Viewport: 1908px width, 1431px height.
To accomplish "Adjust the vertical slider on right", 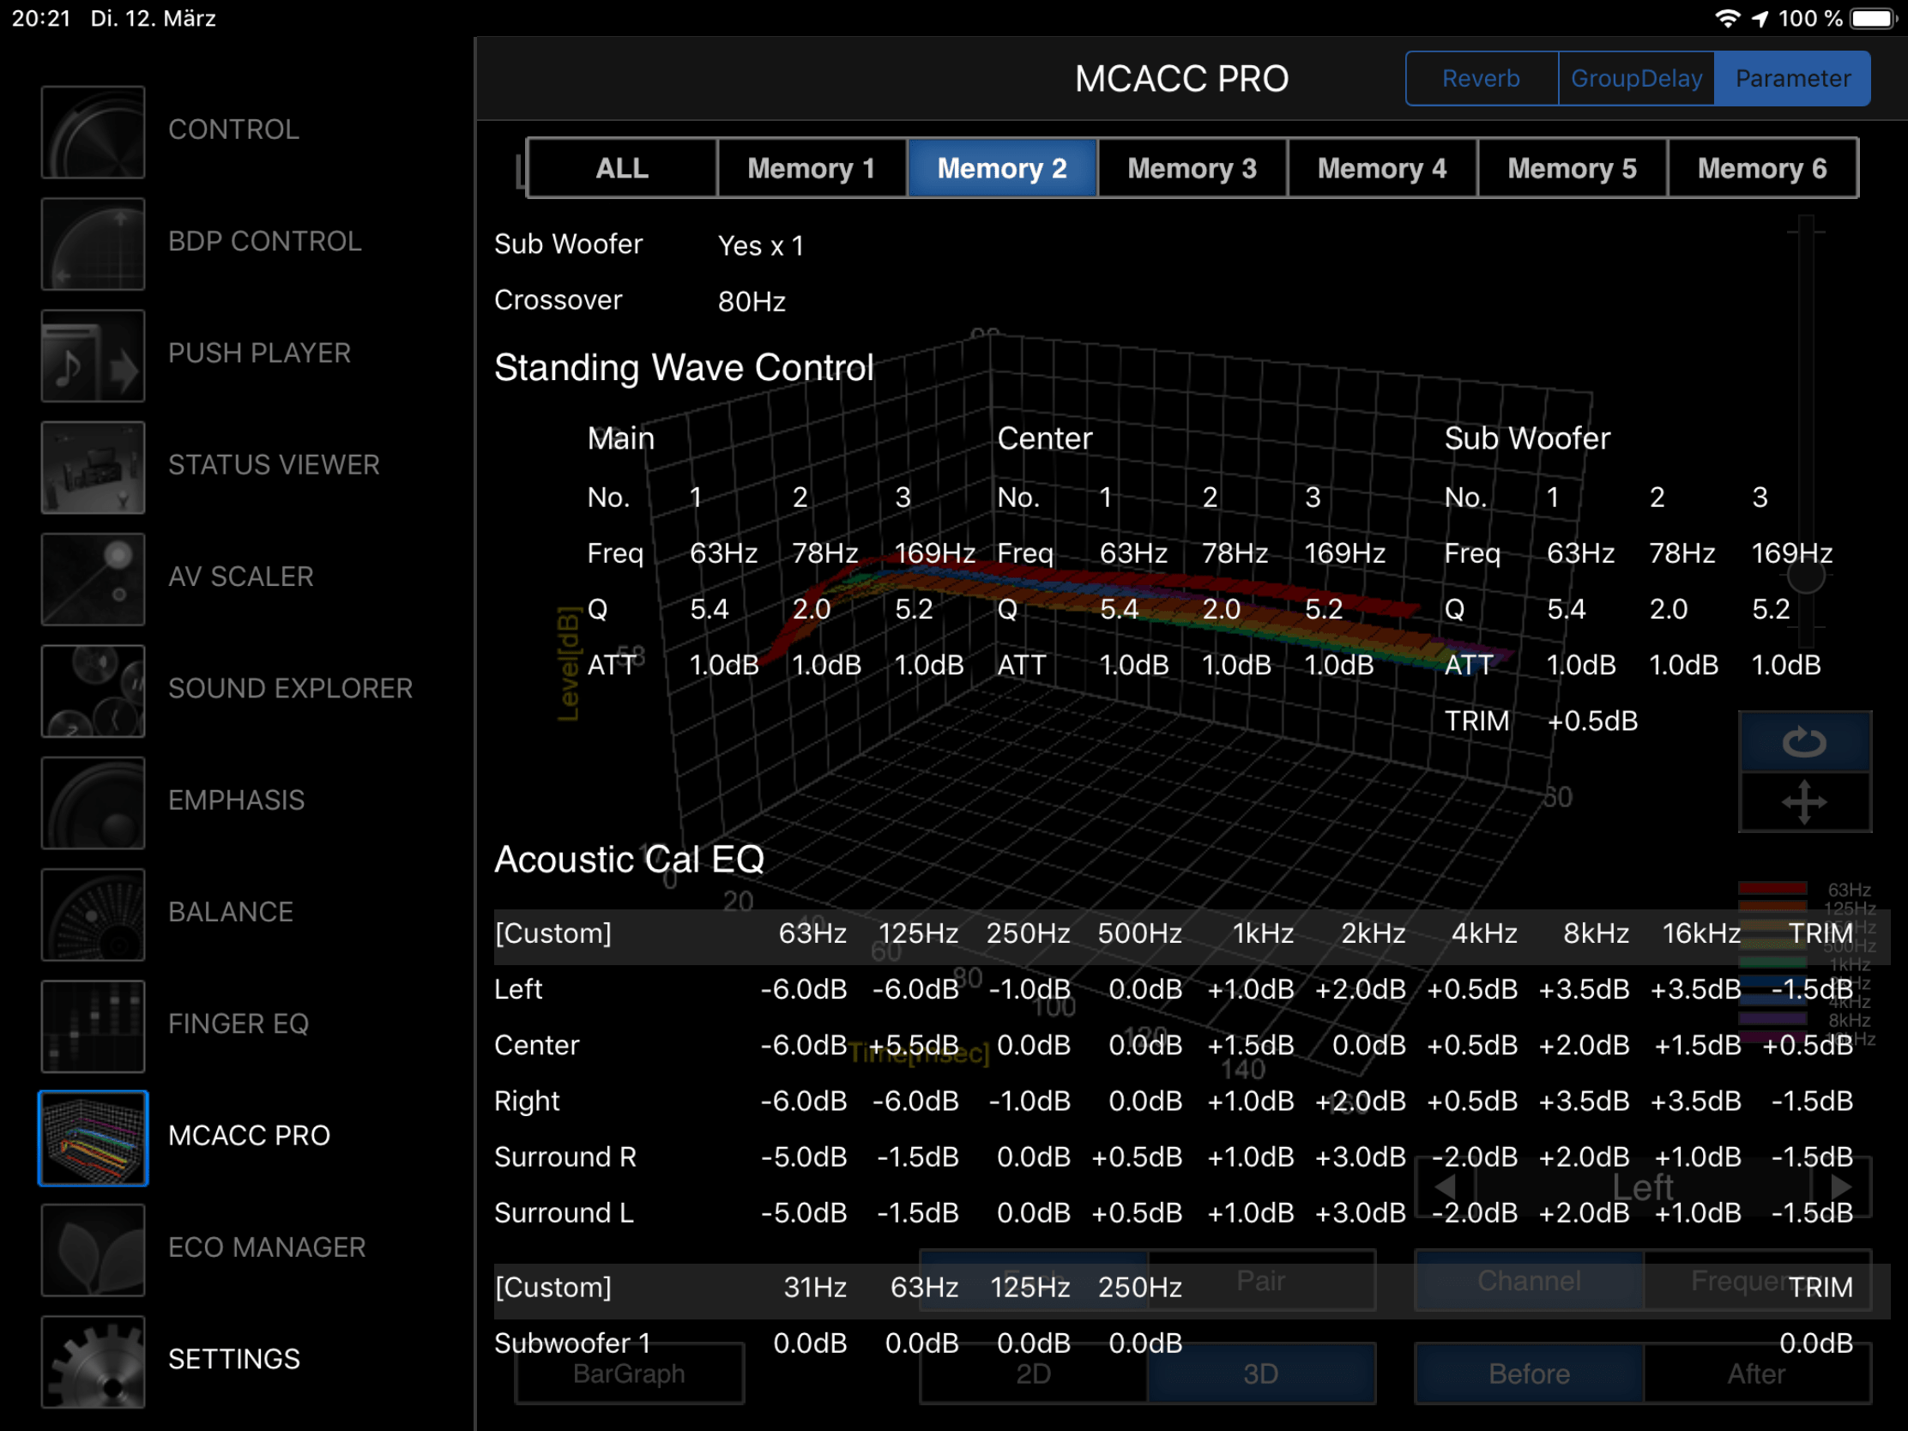I will 1804,577.
